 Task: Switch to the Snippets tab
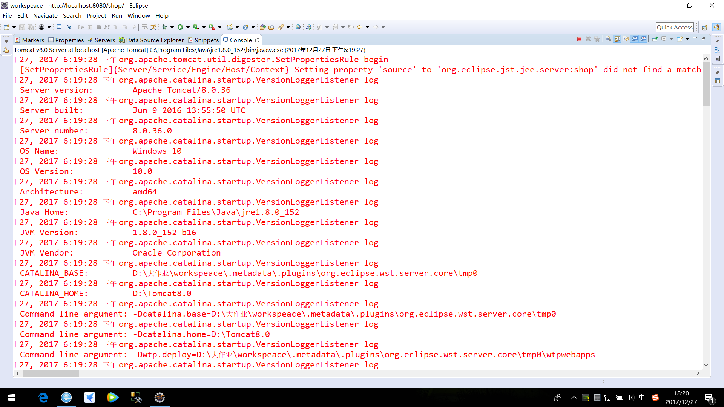[x=203, y=40]
